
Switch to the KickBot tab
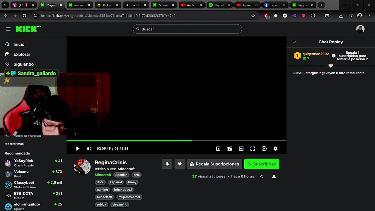pyautogui.click(x=108, y=5)
